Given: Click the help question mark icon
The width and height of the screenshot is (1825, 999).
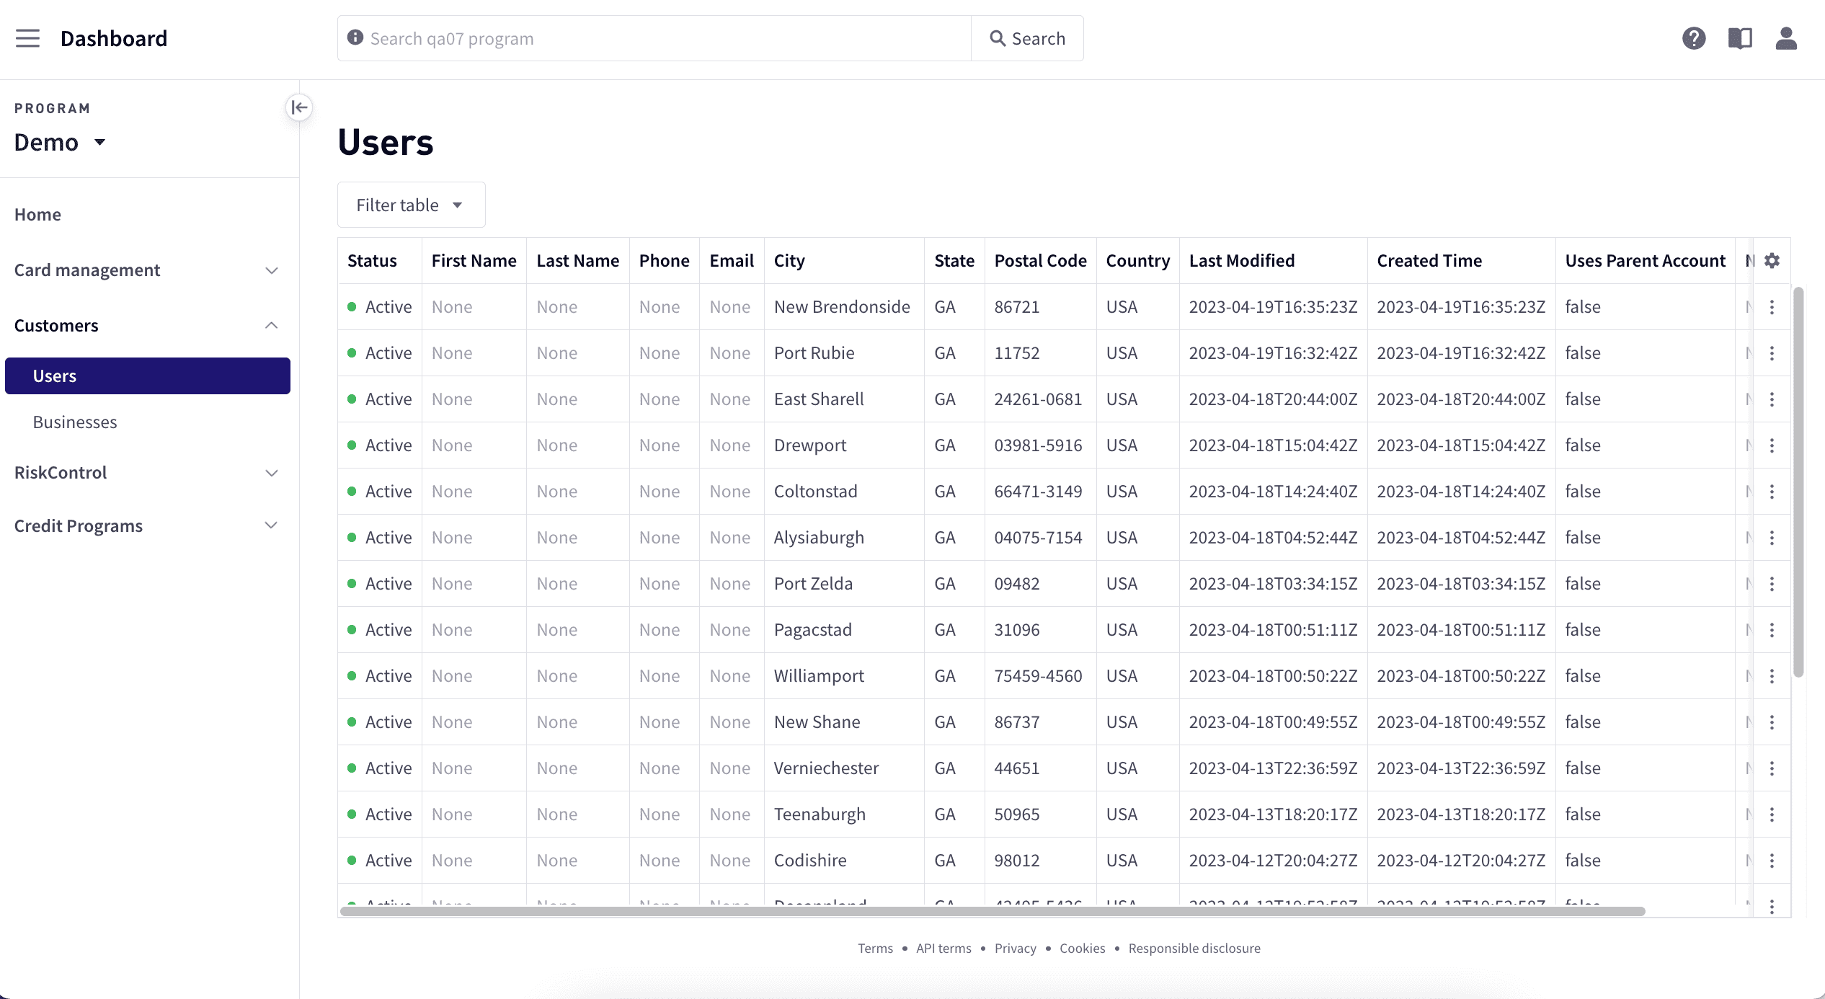Looking at the screenshot, I should [1693, 38].
